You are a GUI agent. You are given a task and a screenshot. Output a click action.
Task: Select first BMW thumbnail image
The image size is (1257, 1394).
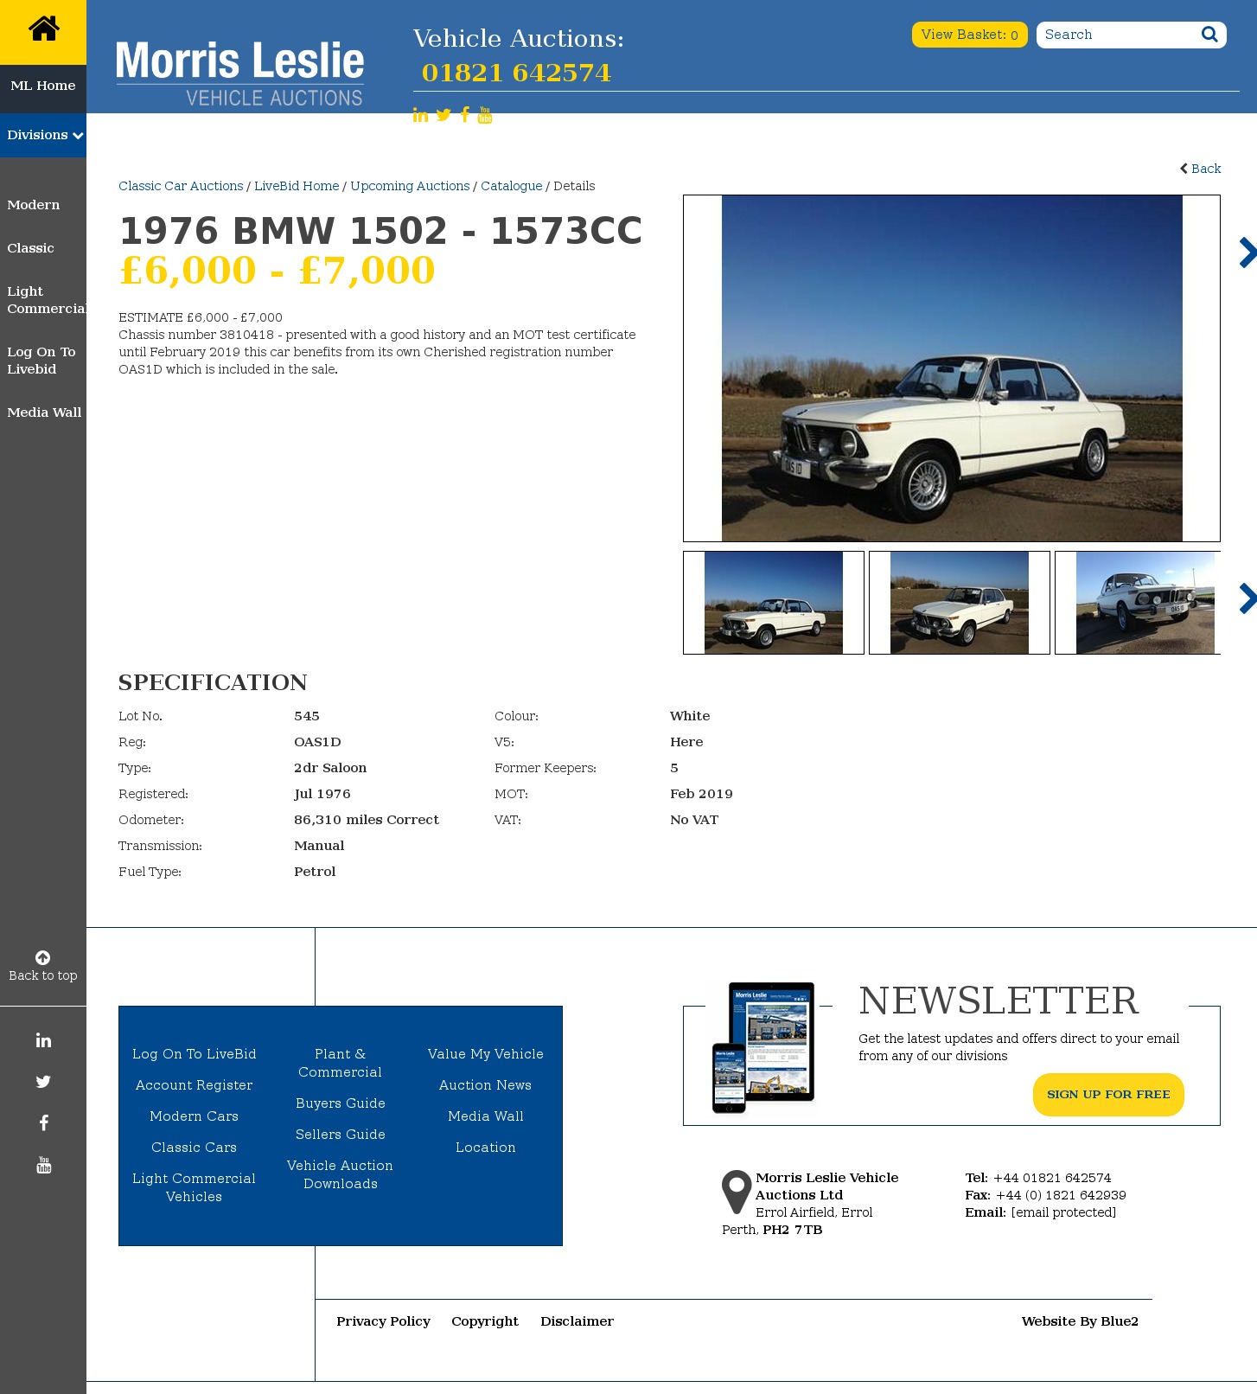point(774,603)
